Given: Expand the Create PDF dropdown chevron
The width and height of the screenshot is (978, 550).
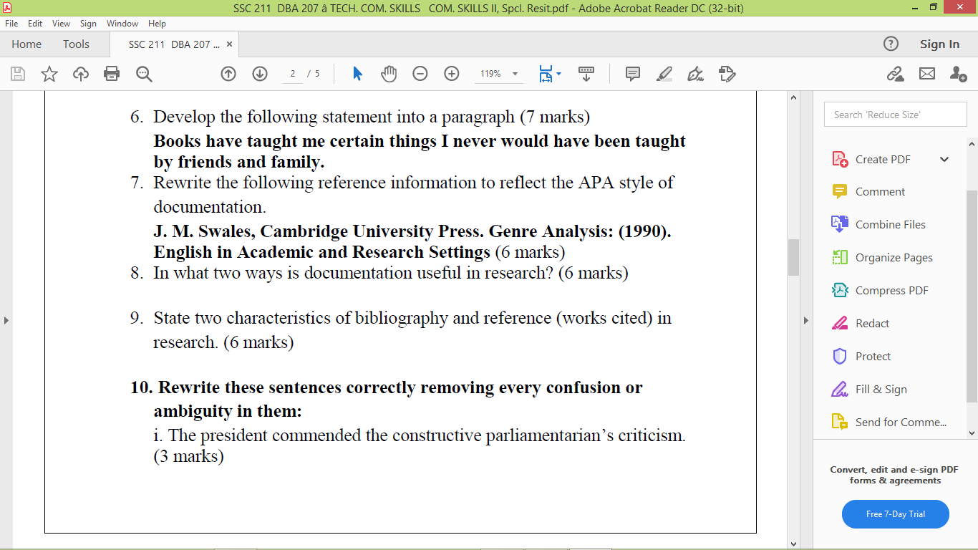Looking at the screenshot, I should pos(944,159).
